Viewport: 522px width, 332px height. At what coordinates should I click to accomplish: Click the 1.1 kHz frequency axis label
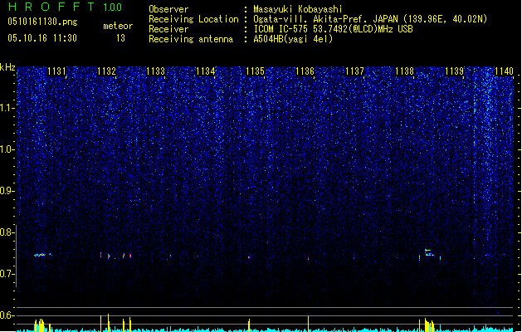pos(7,108)
